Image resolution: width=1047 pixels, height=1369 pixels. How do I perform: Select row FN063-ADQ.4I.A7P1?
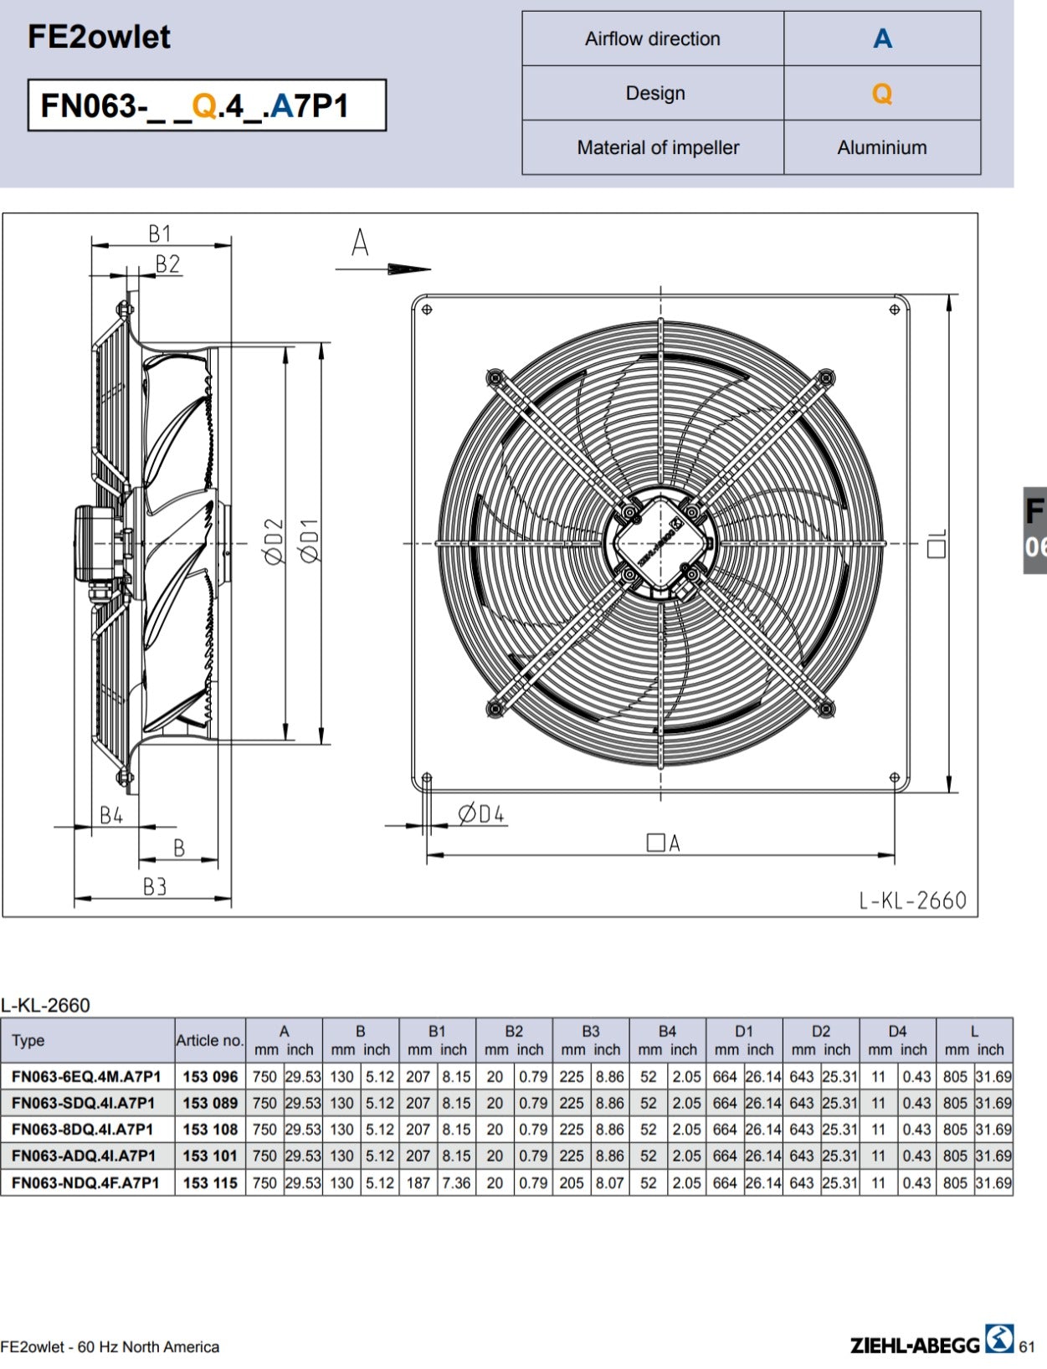point(506,1156)
